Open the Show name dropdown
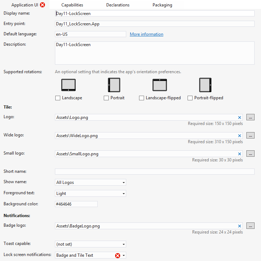The width and height of the screenshot is (261, 261). click(91, 182)
